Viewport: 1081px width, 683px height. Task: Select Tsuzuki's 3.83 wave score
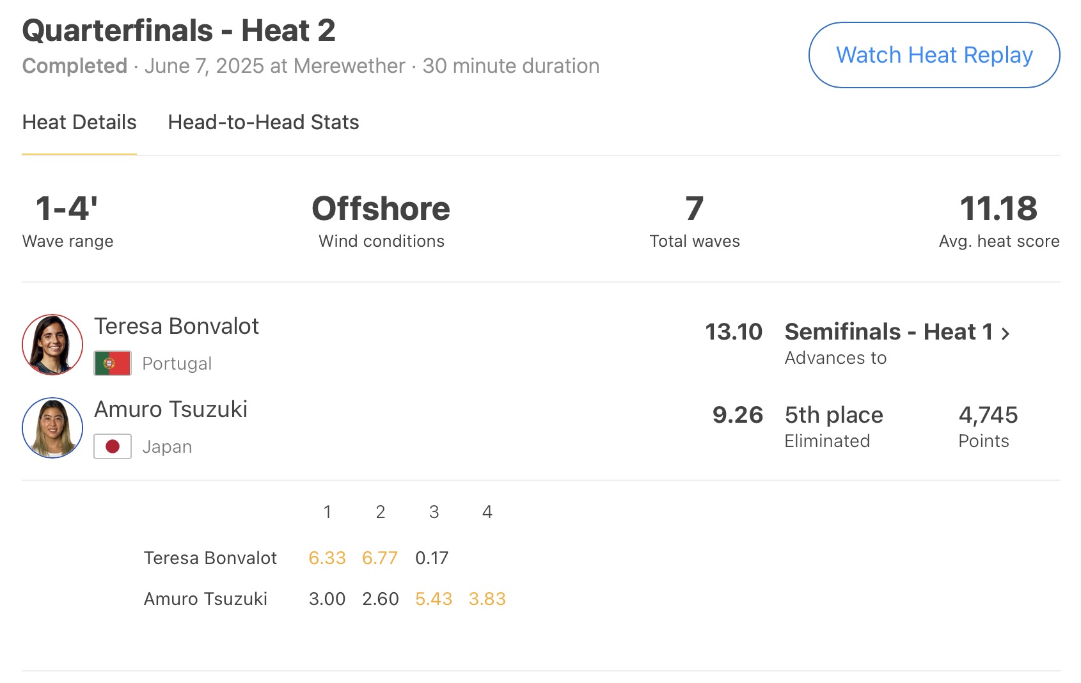(x=487, y=599)
